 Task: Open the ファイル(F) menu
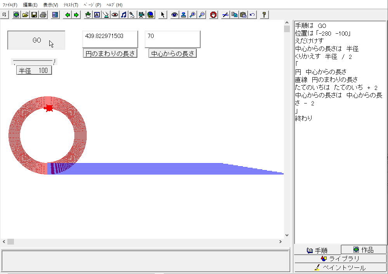click(x=10, y=5)
